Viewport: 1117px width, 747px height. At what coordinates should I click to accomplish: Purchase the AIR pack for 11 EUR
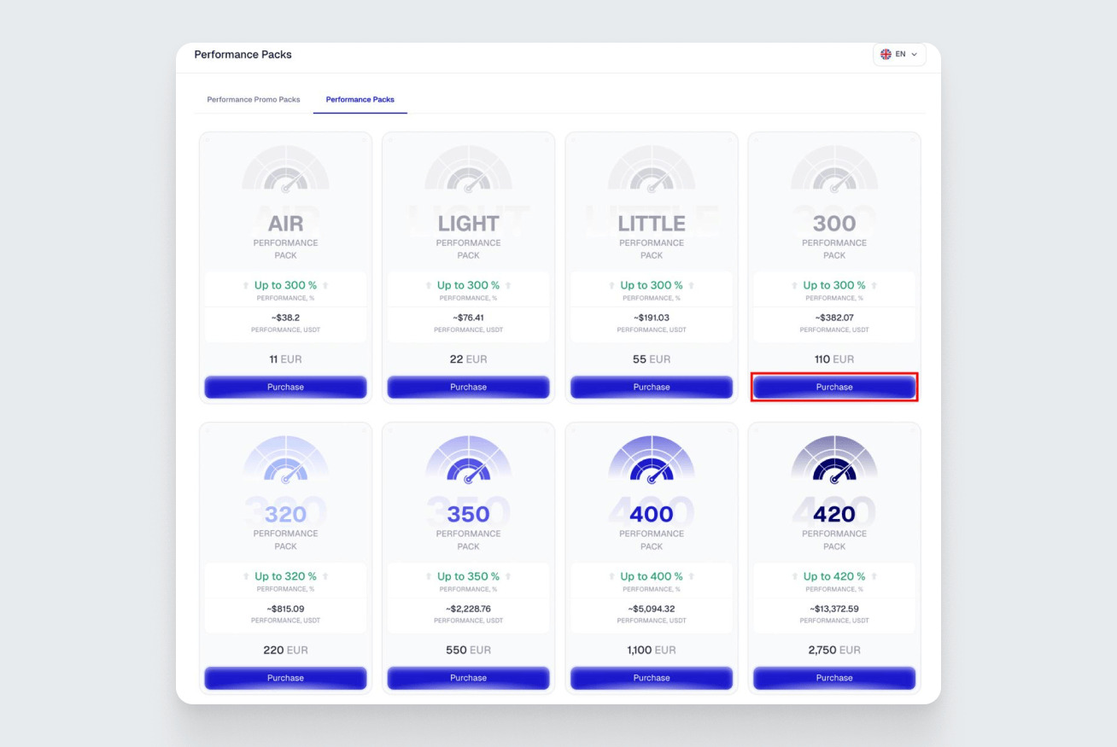point(285,387)
